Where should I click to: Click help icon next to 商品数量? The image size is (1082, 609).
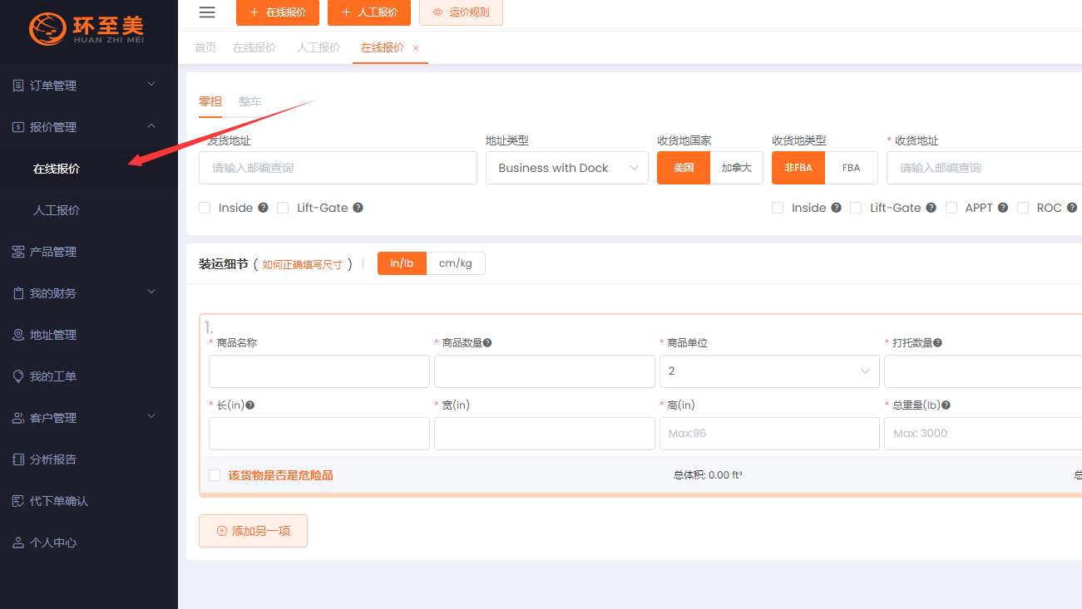pos(487,342)
